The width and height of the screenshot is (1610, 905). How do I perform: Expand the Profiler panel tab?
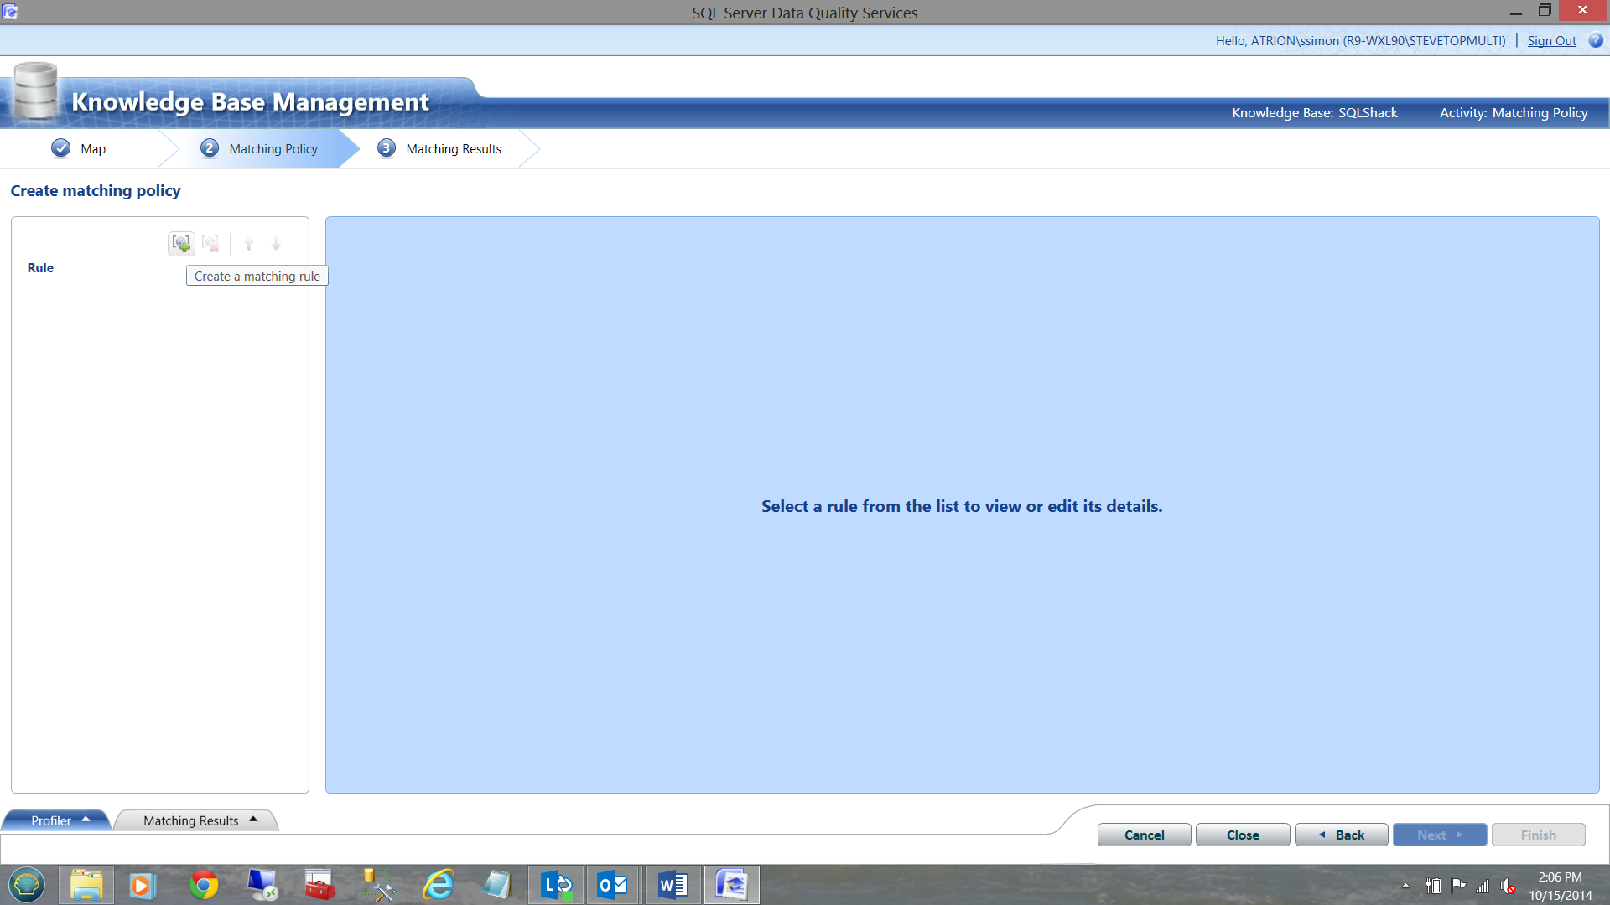coord(57,820)
